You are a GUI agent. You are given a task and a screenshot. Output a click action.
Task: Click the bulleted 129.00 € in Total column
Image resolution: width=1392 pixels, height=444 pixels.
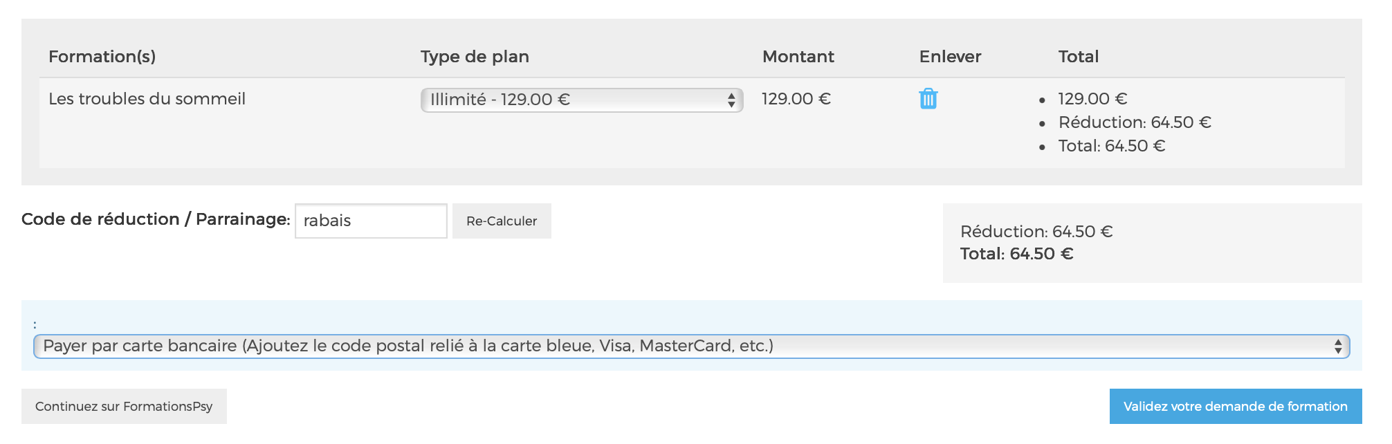1092,99
